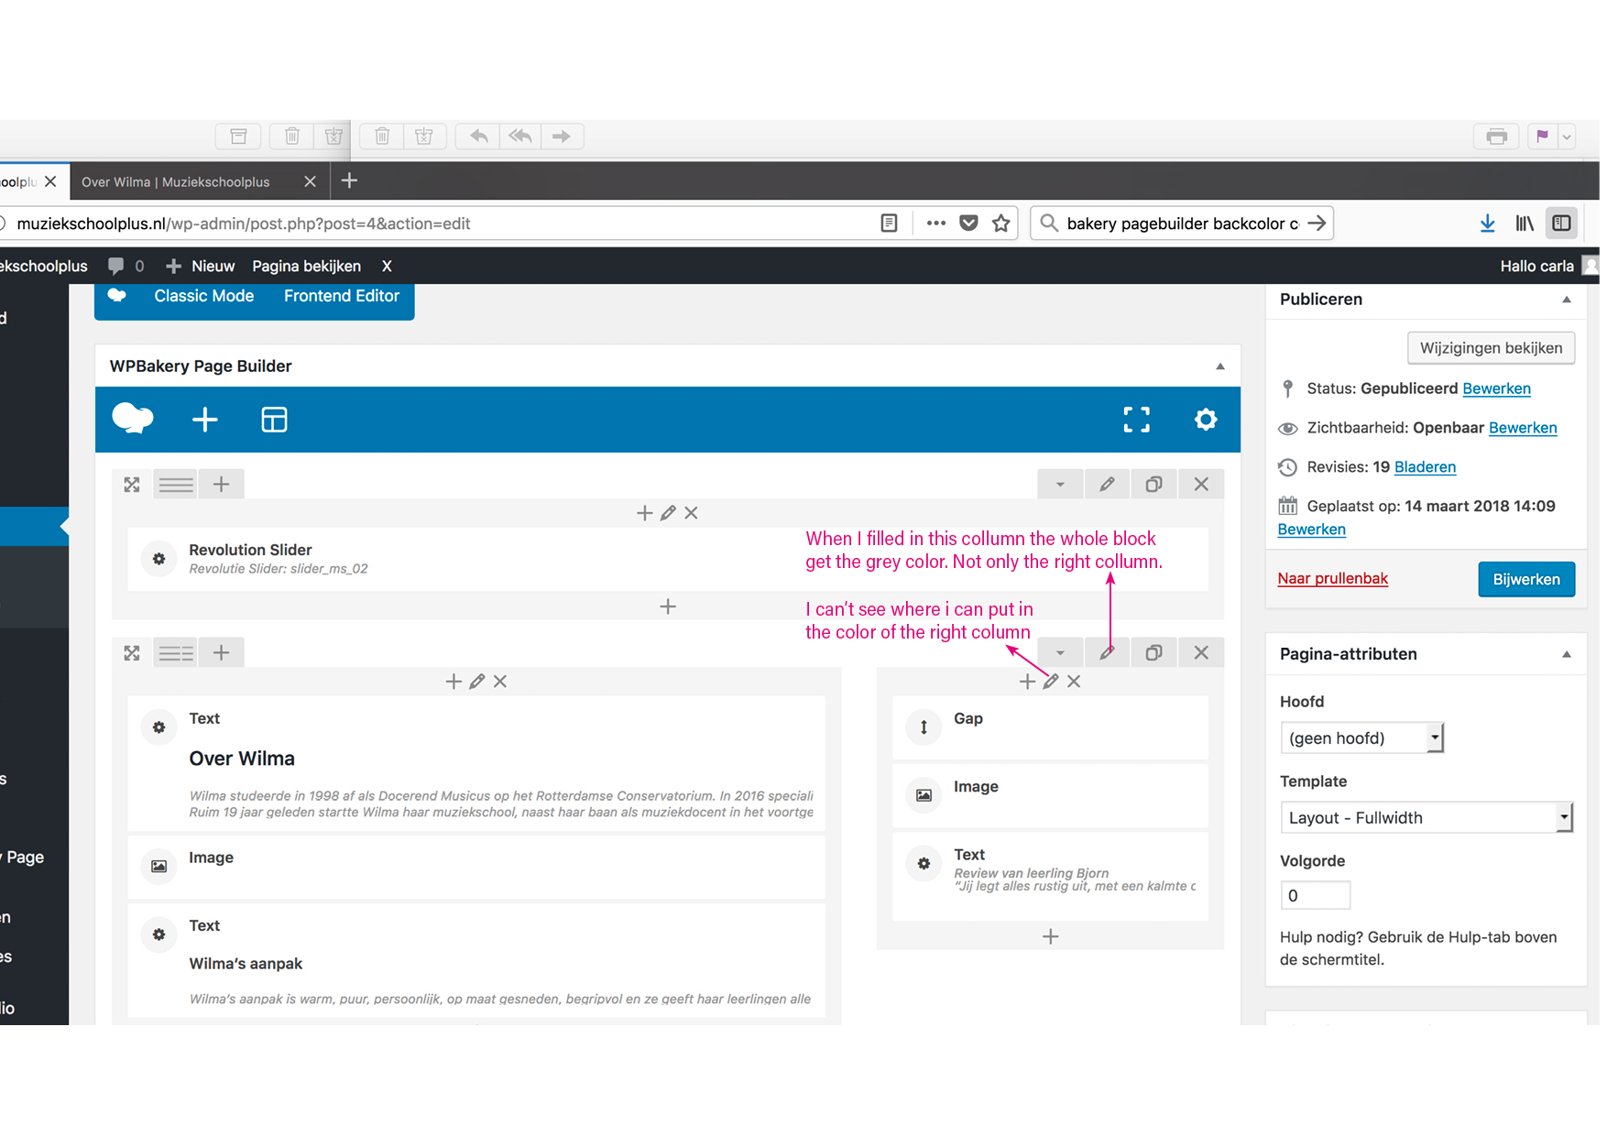Switch to Frontend Editor
Image resolution: width=1607 pixels, height=1136 pixels.
click(x=341, y=296)
